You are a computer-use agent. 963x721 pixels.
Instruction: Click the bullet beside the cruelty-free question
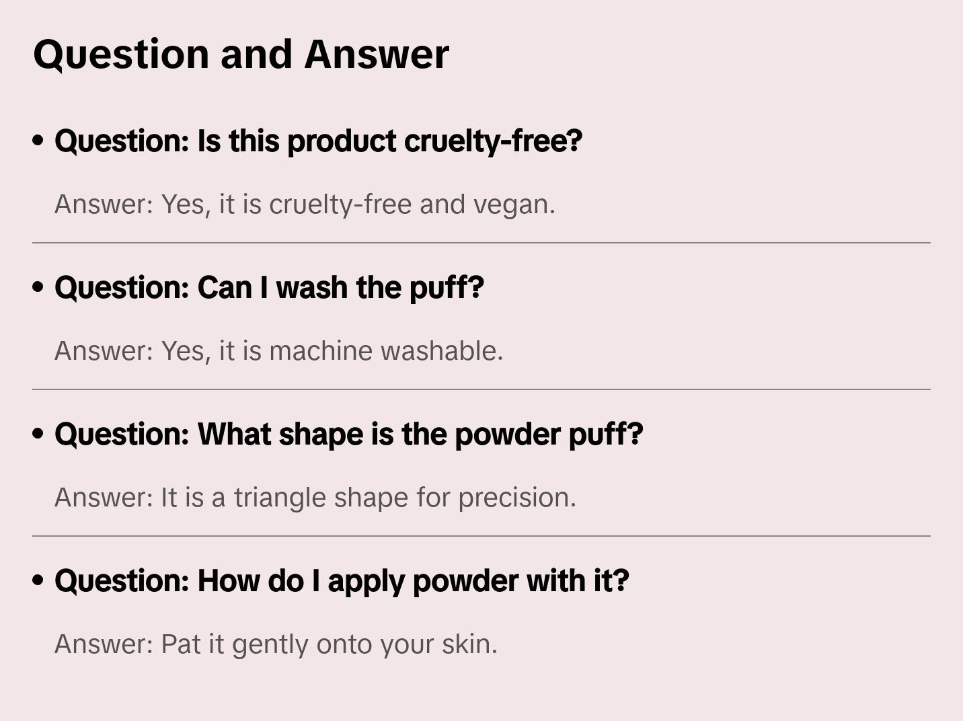tap(38, 141)
